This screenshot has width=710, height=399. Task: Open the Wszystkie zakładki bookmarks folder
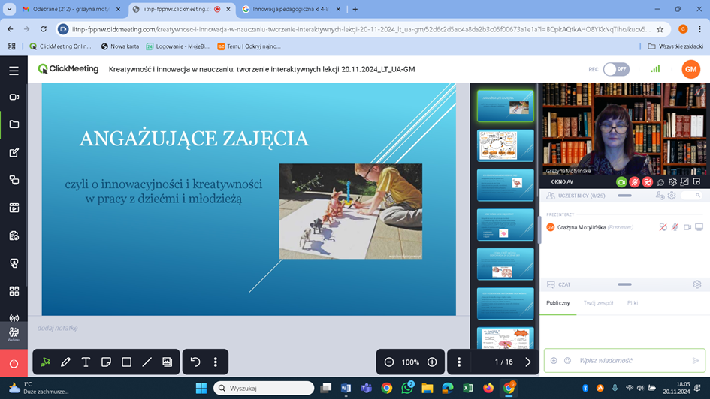(675, 46)
